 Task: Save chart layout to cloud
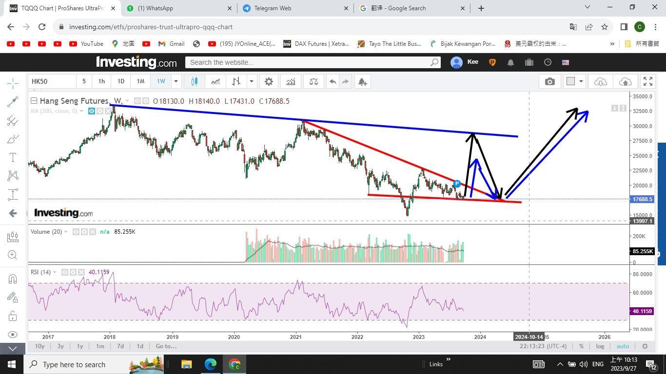(x=625, y=81)
